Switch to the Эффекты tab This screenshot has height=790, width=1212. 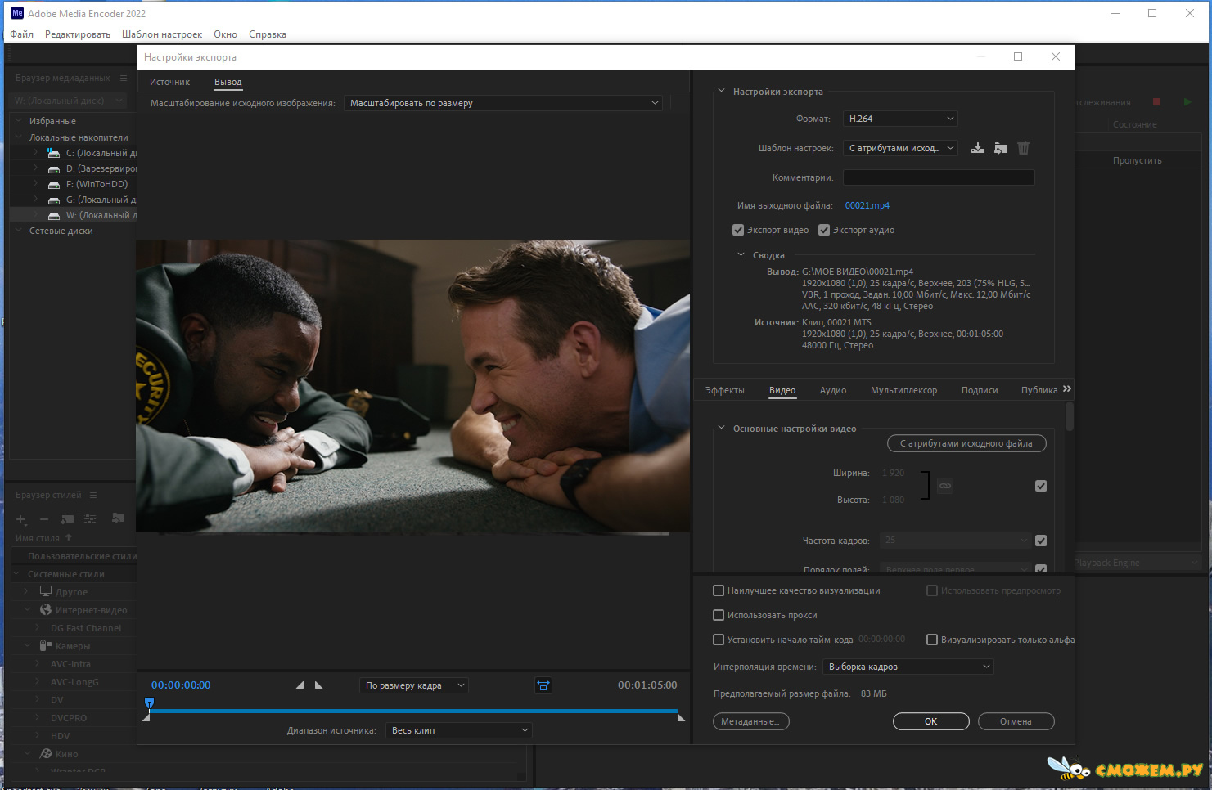point(725,390)
